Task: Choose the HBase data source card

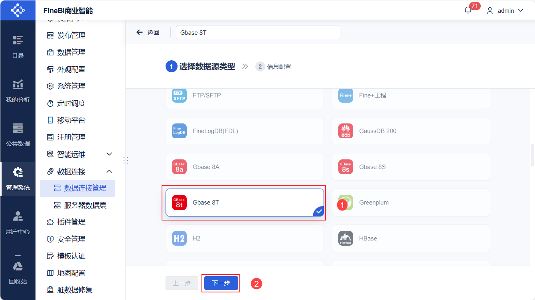Action: point(411,238)
